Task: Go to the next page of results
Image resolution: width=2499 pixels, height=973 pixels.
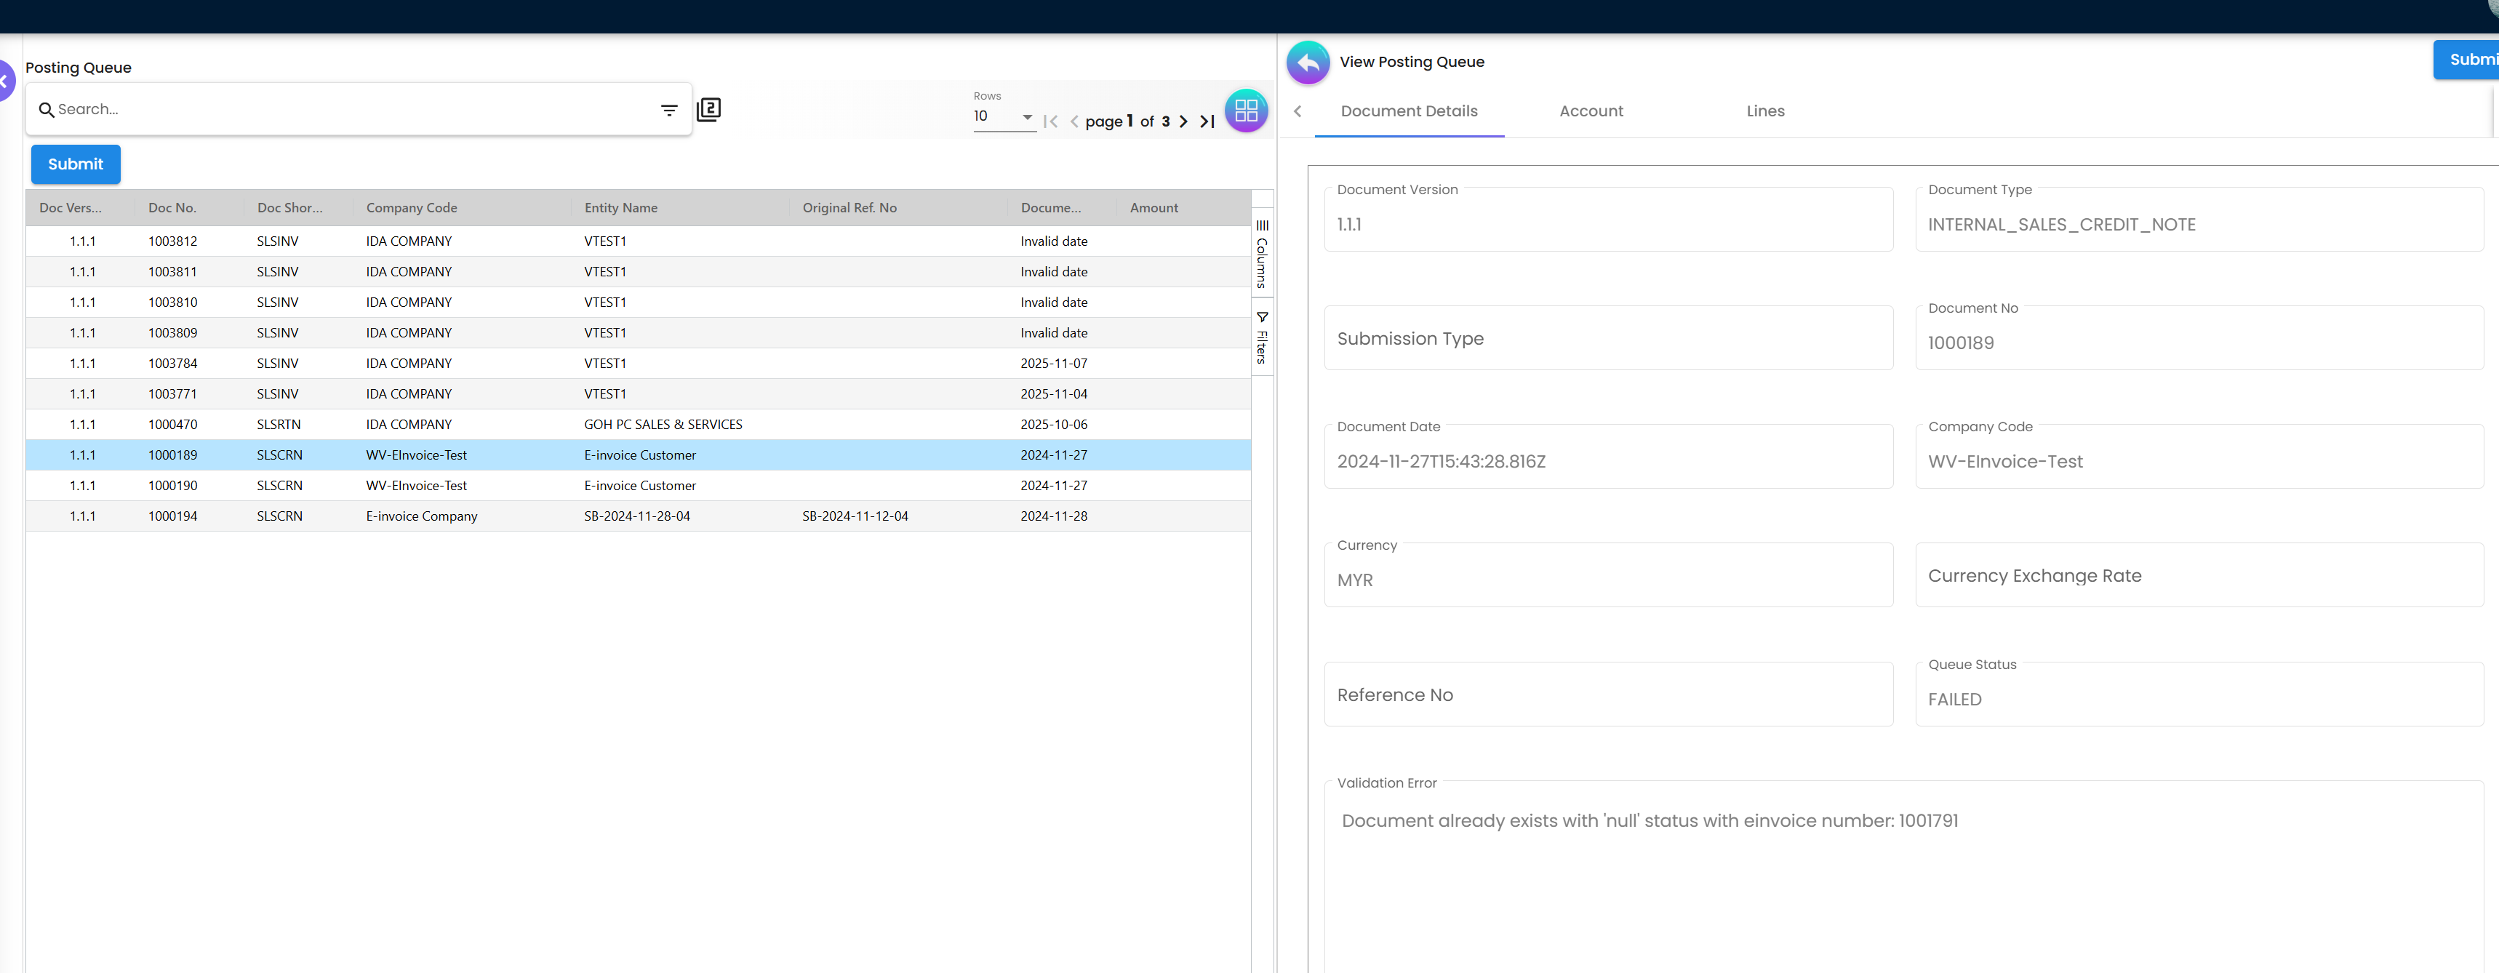Action: click(x=1183, y=121)
